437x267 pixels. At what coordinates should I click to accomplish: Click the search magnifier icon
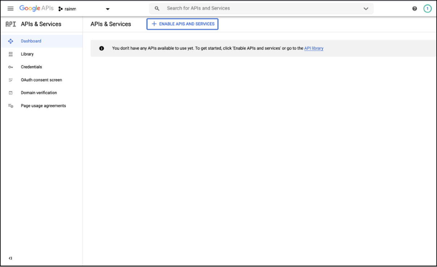point(157,8)
